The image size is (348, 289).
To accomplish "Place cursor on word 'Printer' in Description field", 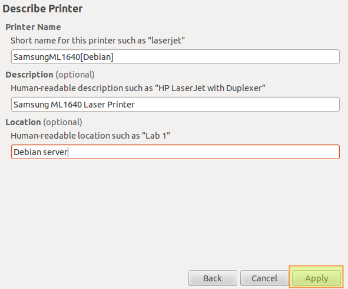I will click(121, 105).
